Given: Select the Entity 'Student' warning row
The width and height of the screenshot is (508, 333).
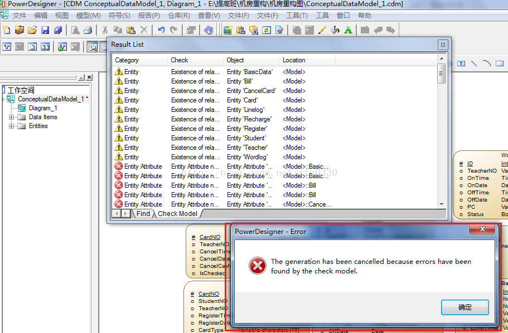Looking at the screenshot, I should (x=274, y=138).
